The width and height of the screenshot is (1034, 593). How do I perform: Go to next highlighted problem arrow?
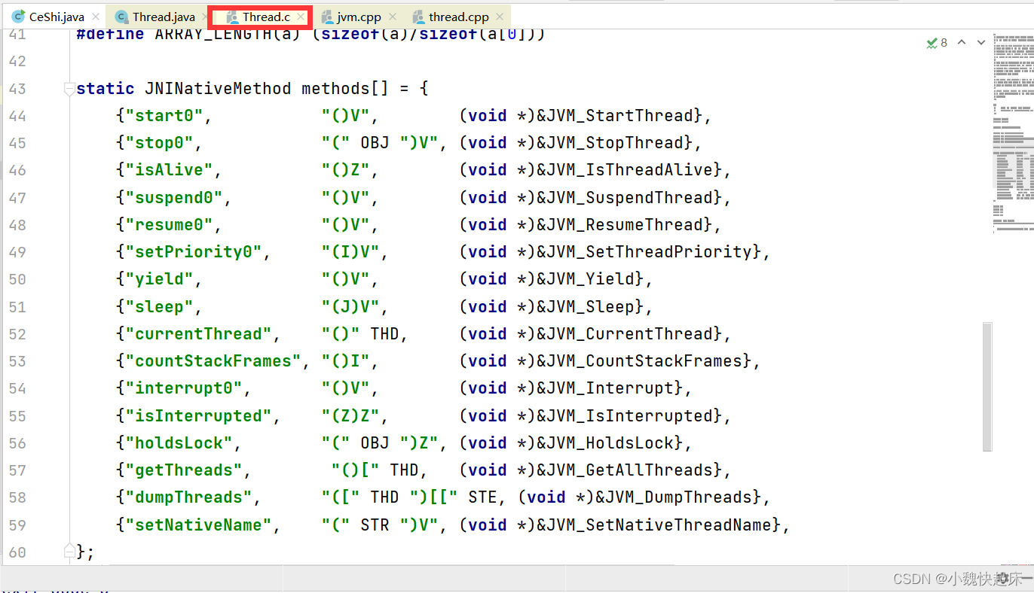click(981, 43)
